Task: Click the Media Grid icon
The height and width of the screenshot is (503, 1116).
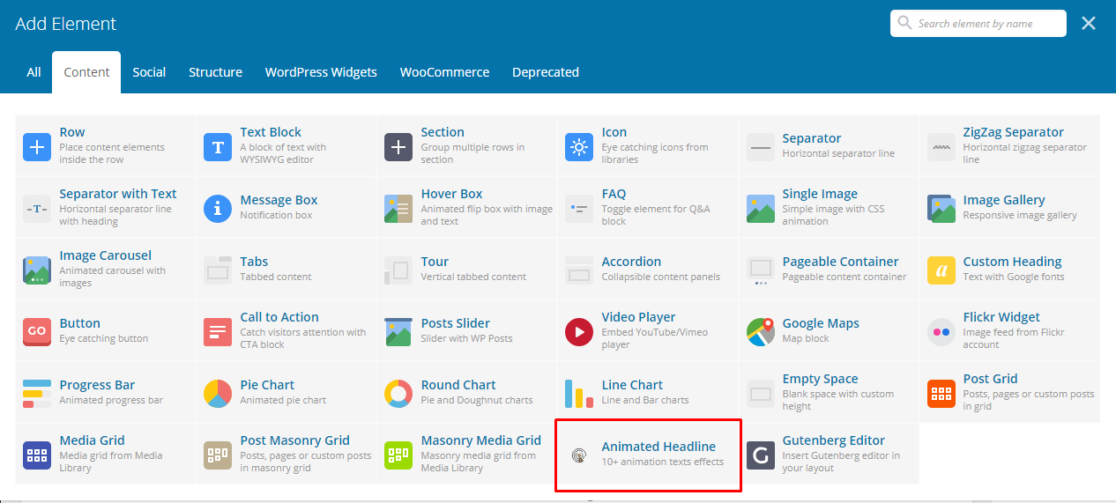Action: (x=37, y=455)
